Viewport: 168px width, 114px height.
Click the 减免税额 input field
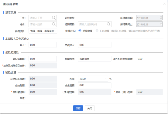tap(94, 85)
